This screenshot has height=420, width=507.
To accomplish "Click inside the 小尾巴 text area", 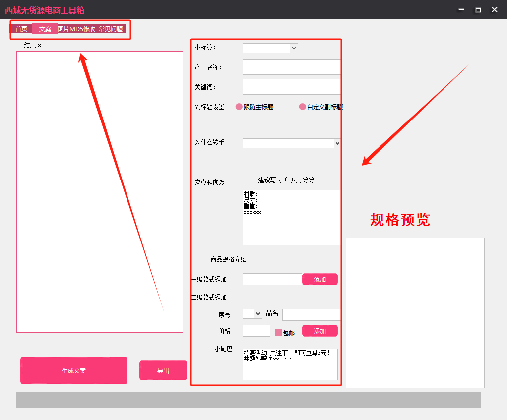I will (x=290, y=364).
